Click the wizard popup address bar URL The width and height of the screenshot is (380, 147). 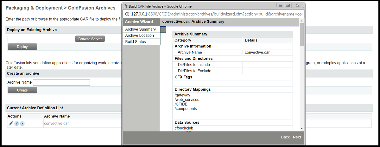217,14
